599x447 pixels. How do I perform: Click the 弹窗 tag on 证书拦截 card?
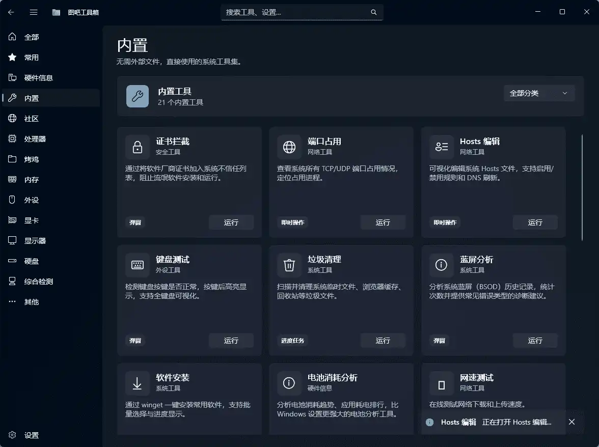(x=135, y=222)
